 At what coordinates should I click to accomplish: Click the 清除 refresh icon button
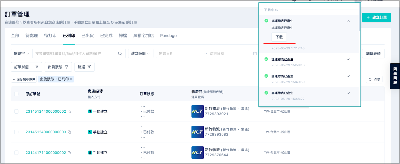(x=374, y=79)
